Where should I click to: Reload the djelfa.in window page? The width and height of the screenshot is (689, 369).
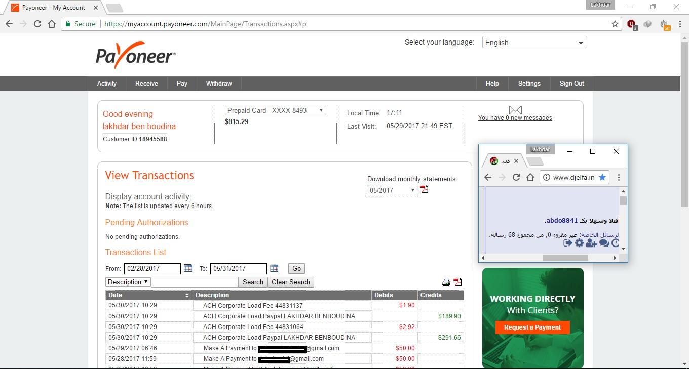tap(516, 177)
